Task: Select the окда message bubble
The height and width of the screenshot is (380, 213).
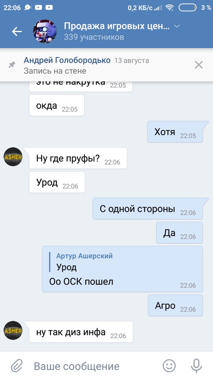Action: [x=57, y=105]
